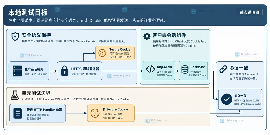Click the 按协议规则 text
Viewport: 270px width, 135px height.
pos(196,72)
